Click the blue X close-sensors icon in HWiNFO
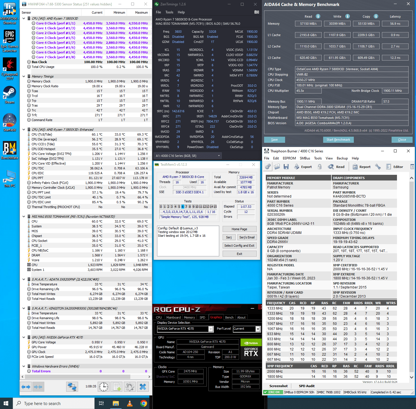The height and width of the screenshot is (409, 416). [x=143, y=387]
